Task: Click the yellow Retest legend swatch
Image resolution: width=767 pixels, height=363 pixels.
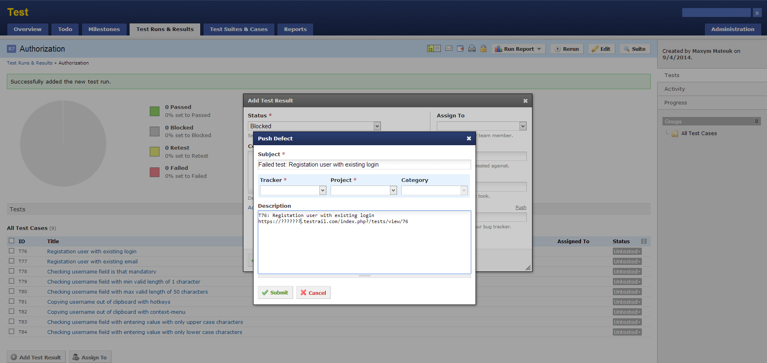Action: coord(155,152)
